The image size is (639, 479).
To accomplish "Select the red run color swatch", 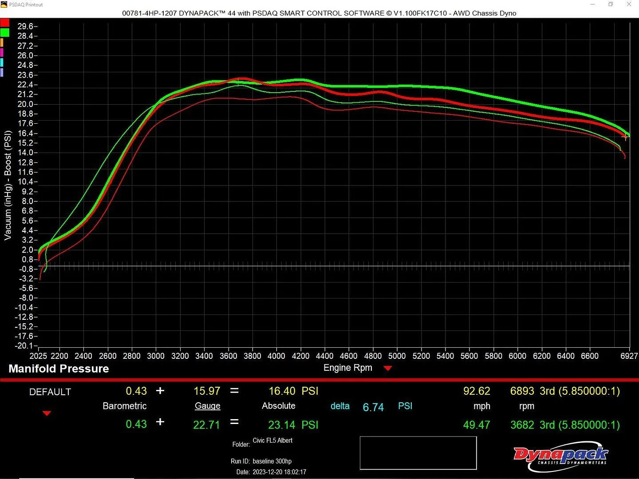I will (x=4, y=23).
